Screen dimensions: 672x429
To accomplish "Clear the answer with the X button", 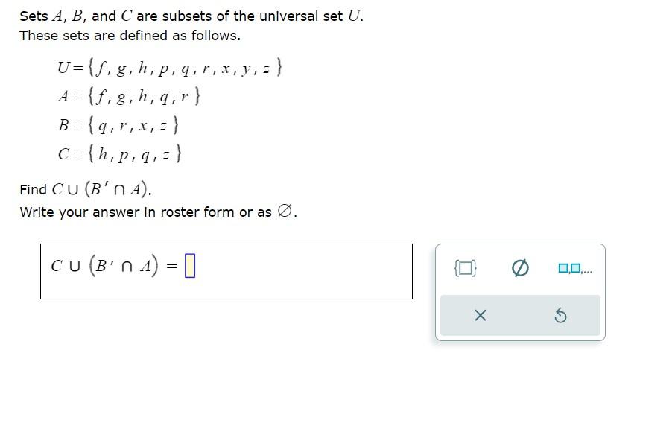I will point(480,315).
